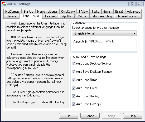Confirm settings with the OK button
This screenshot has width=145, height=122.
[69, 116]
